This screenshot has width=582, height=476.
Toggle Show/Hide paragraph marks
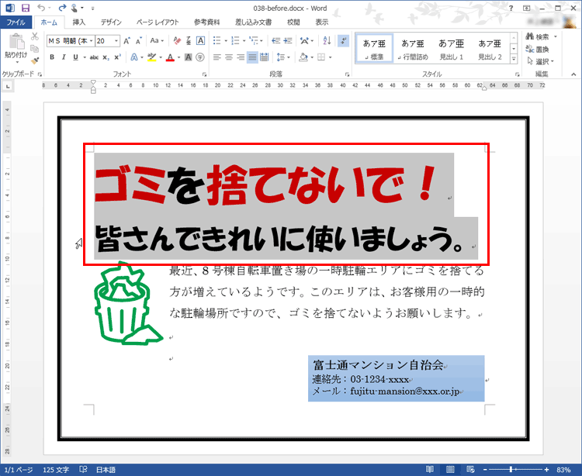pyautogui.click(x=343, y=41)
